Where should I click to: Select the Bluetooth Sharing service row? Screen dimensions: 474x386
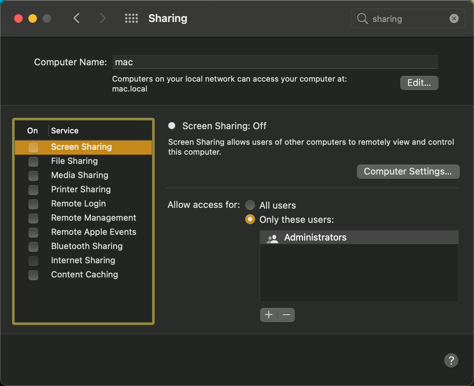83,247
